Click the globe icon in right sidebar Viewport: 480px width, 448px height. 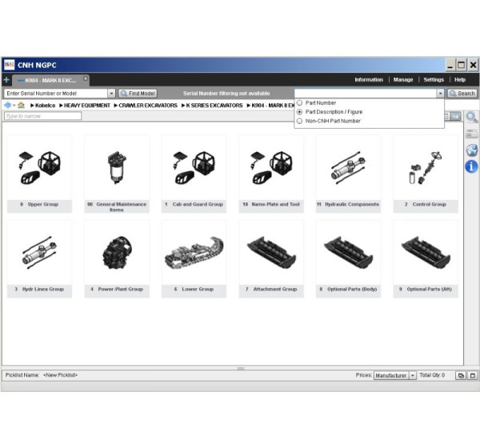click(471, 150)
